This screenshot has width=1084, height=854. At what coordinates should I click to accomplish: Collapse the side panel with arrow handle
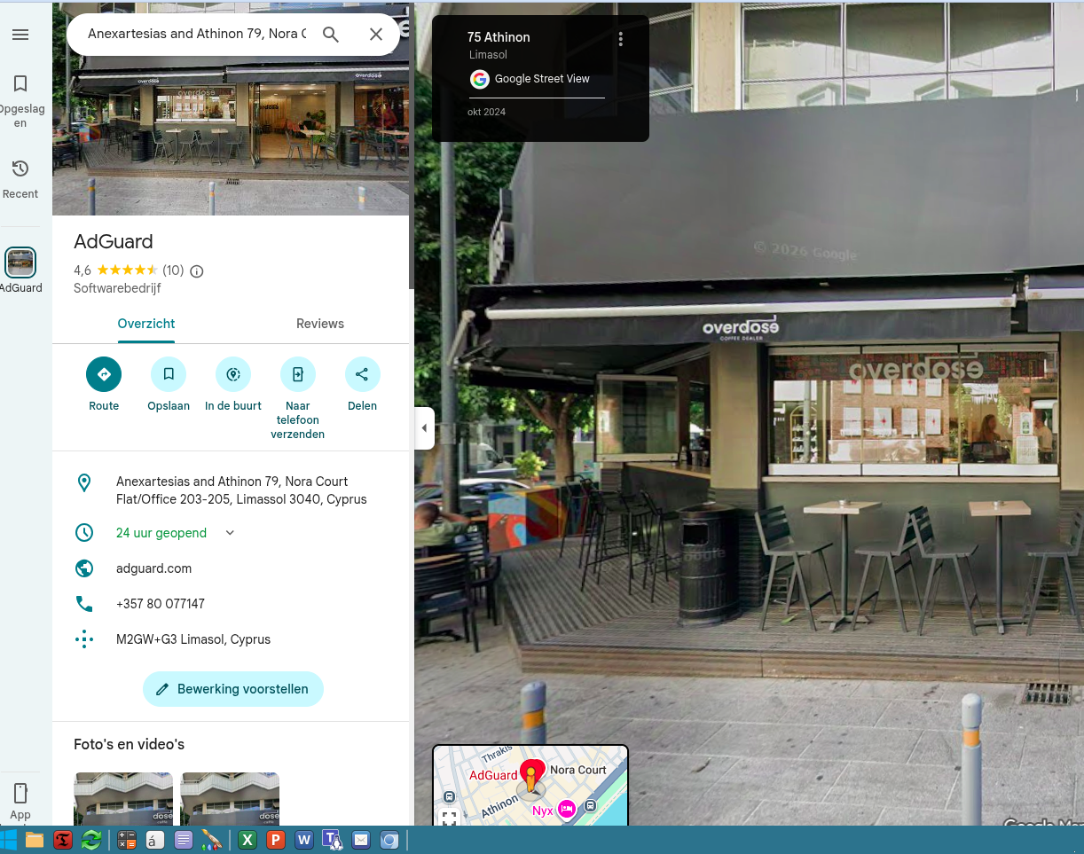(424, 428)
